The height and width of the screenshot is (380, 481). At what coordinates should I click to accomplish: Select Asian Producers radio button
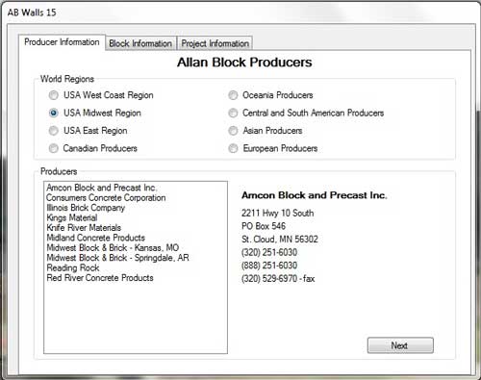point(233,131)
